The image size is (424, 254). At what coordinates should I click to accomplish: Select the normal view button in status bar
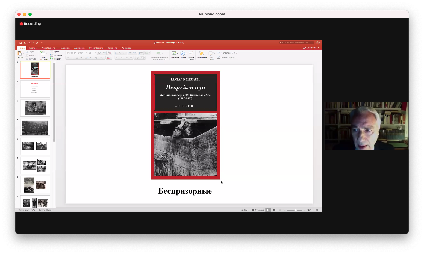[269, 210]
